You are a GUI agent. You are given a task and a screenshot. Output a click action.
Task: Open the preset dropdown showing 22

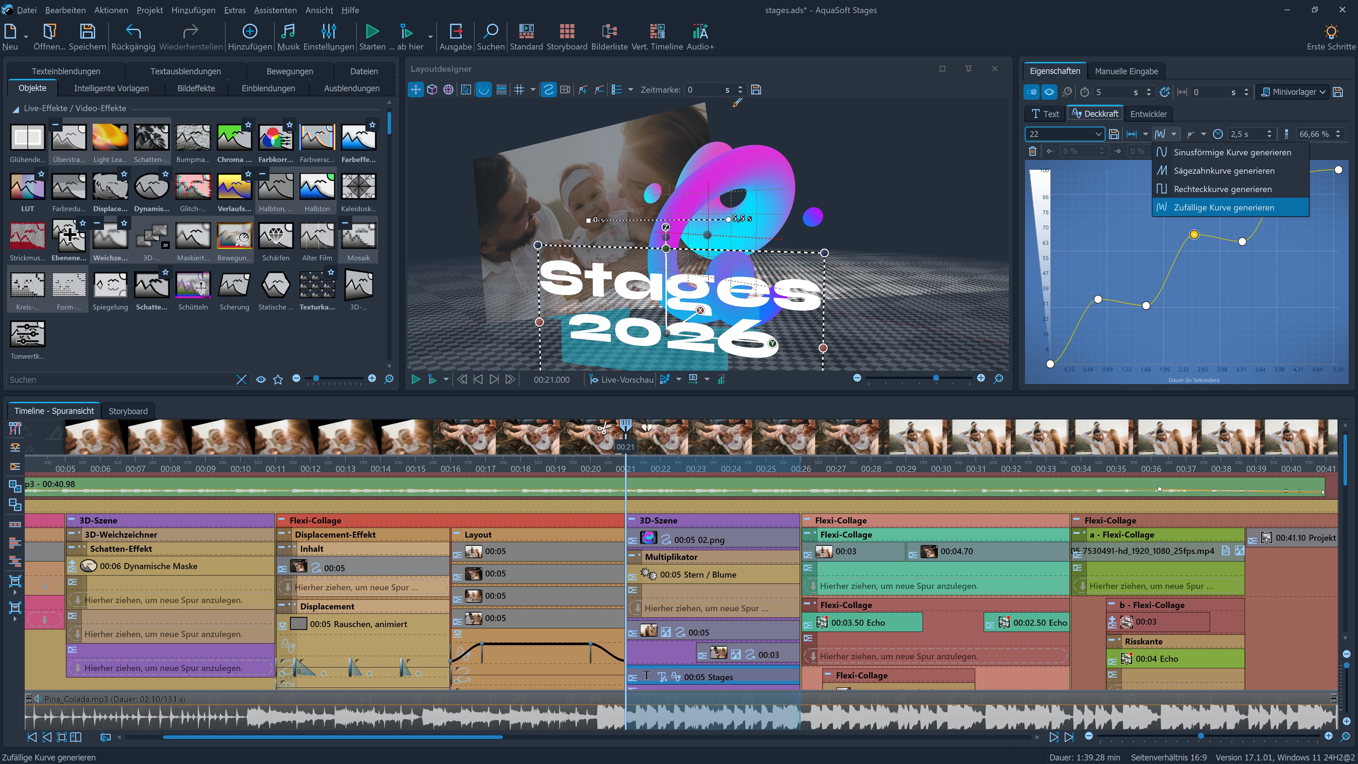click(x=1098, y=134)
